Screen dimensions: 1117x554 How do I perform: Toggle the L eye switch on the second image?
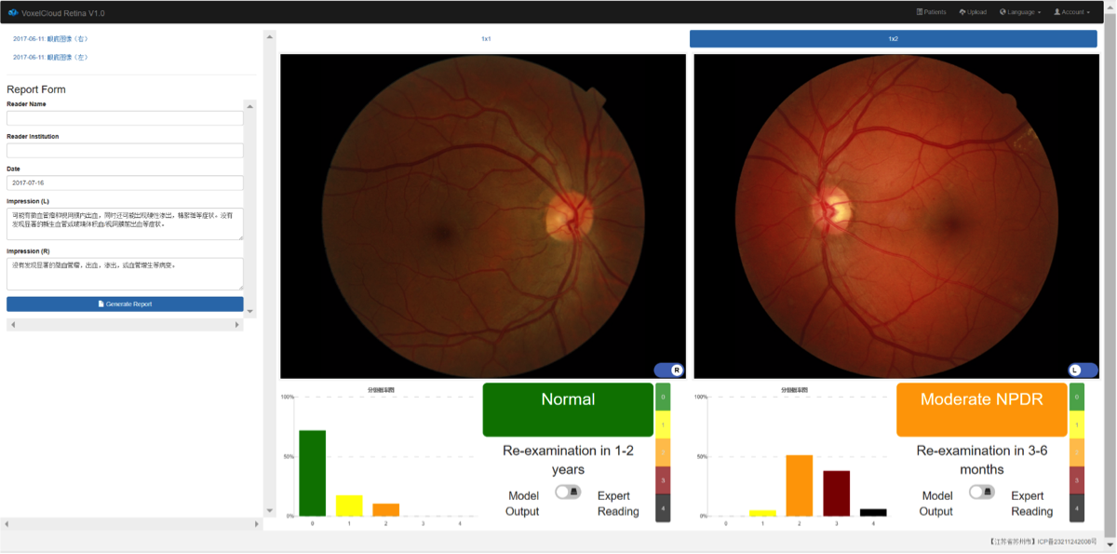(1082, 370)
